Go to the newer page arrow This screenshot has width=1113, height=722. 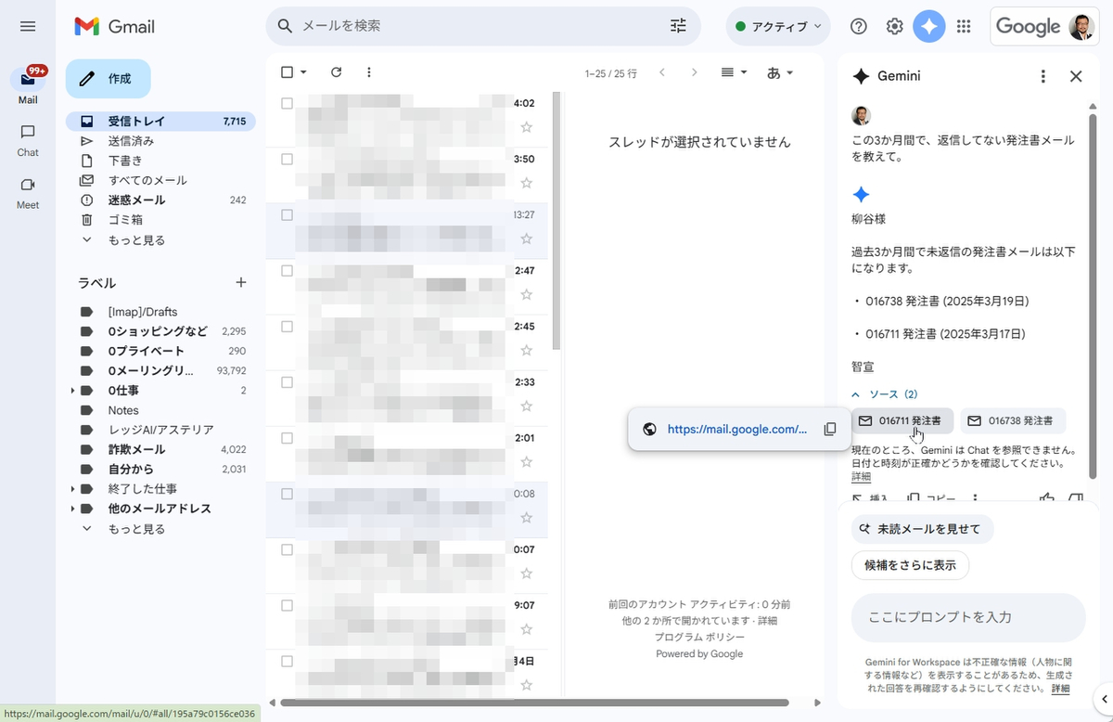(x=661, y=72)
